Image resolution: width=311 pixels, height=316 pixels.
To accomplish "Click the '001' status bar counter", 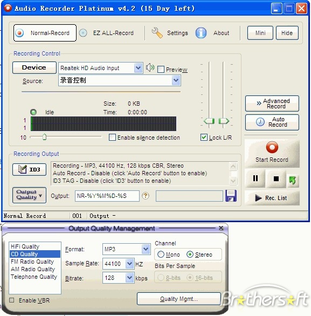I will point(77,216).
